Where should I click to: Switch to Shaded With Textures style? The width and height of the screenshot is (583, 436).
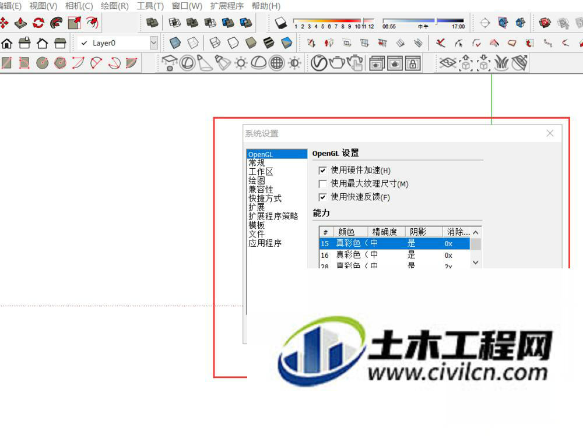(268, 43)
